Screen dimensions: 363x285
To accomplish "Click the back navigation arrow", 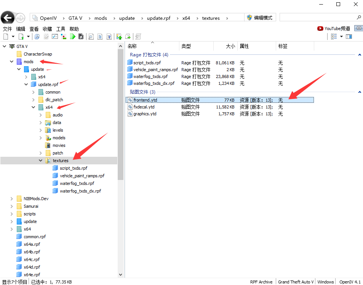I will pos(7,18).
